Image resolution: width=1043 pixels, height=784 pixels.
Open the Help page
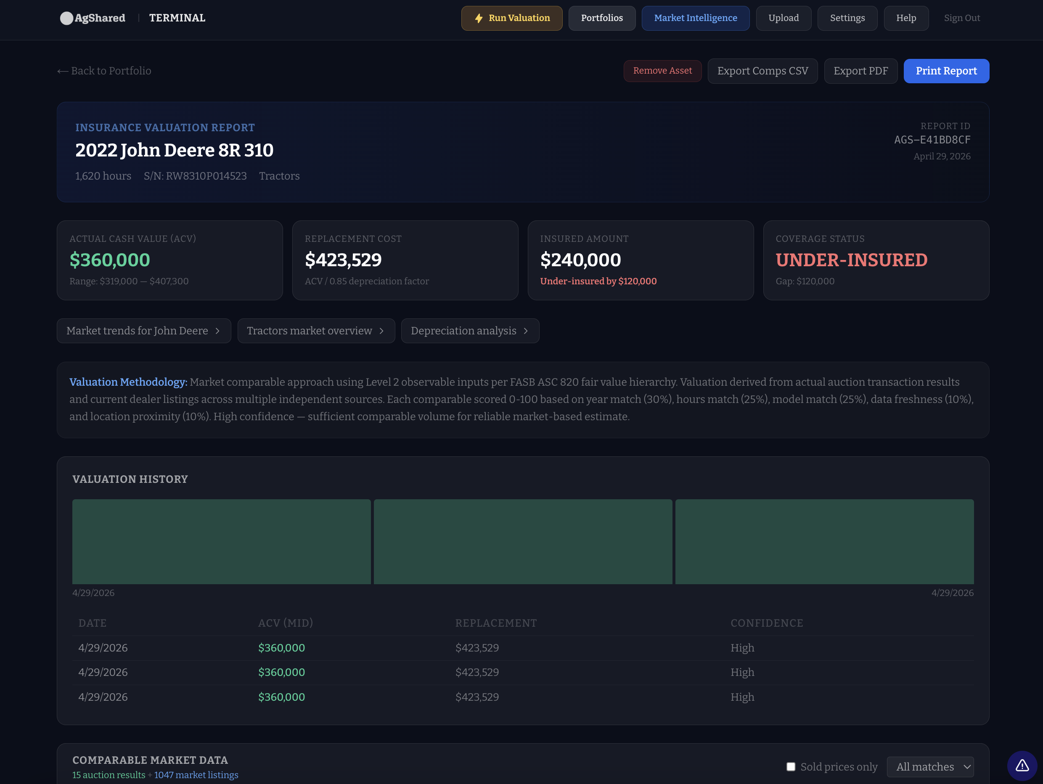[906, 19]
